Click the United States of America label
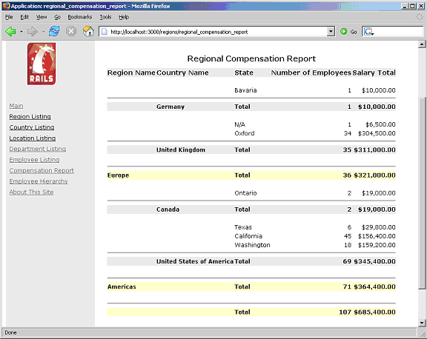 point(195,261)
